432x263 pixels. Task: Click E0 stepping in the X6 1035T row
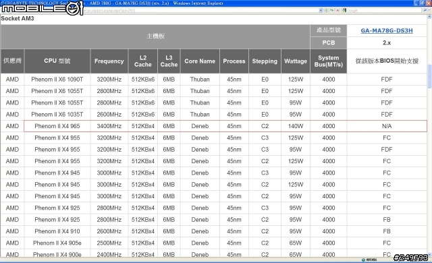pos(265,115)
